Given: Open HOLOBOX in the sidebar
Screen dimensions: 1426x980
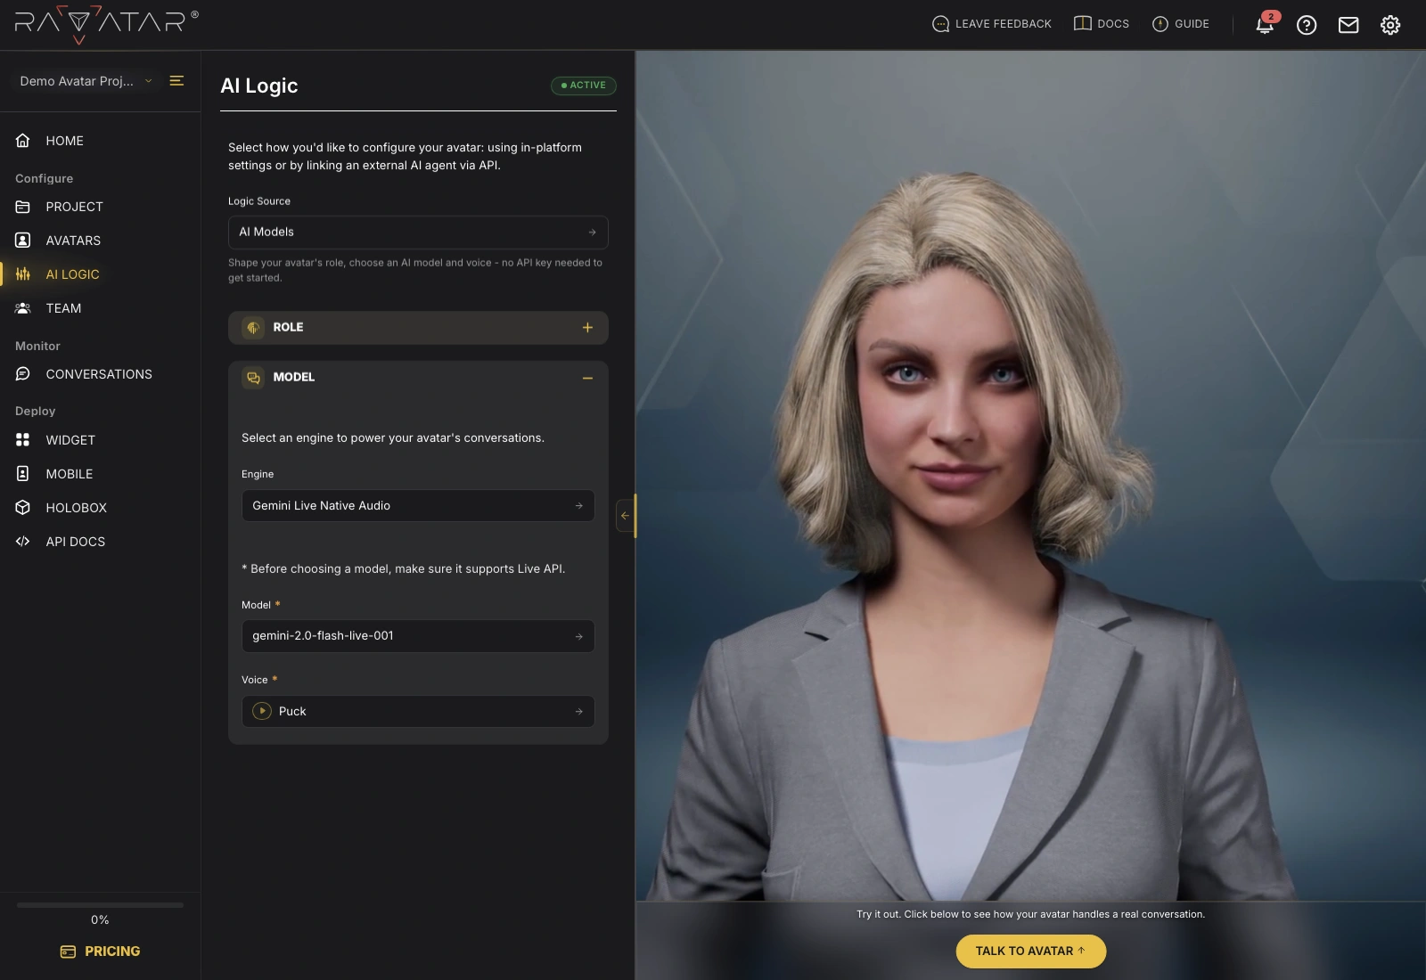Looking at the screenshot, I should (77, 508).
